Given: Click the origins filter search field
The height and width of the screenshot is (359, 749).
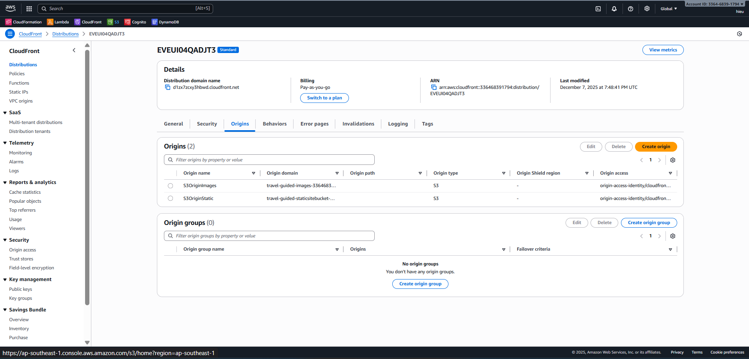Looking at the screenshot, I should 269,159.
